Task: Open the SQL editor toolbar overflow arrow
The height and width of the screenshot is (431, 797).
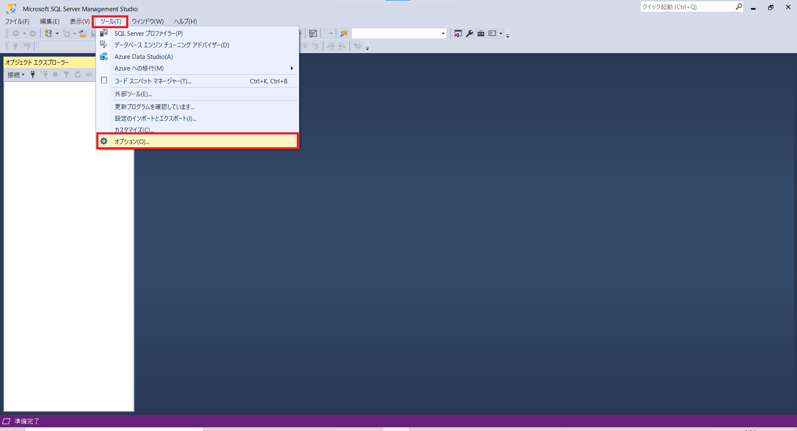Action: click(x=367, y=48)
